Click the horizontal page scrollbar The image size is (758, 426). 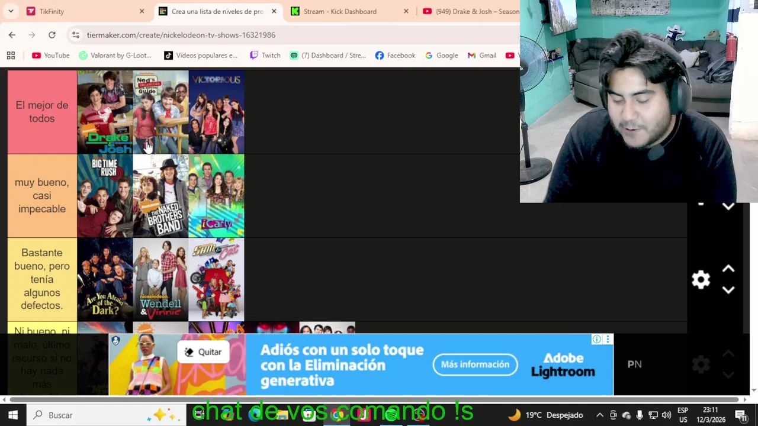click(373, 399)
